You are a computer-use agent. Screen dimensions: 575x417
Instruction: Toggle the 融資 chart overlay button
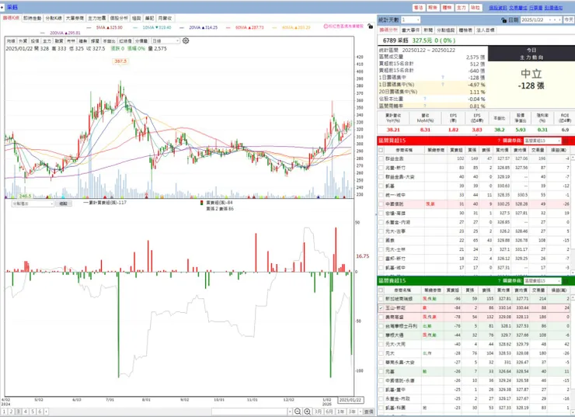59,40
